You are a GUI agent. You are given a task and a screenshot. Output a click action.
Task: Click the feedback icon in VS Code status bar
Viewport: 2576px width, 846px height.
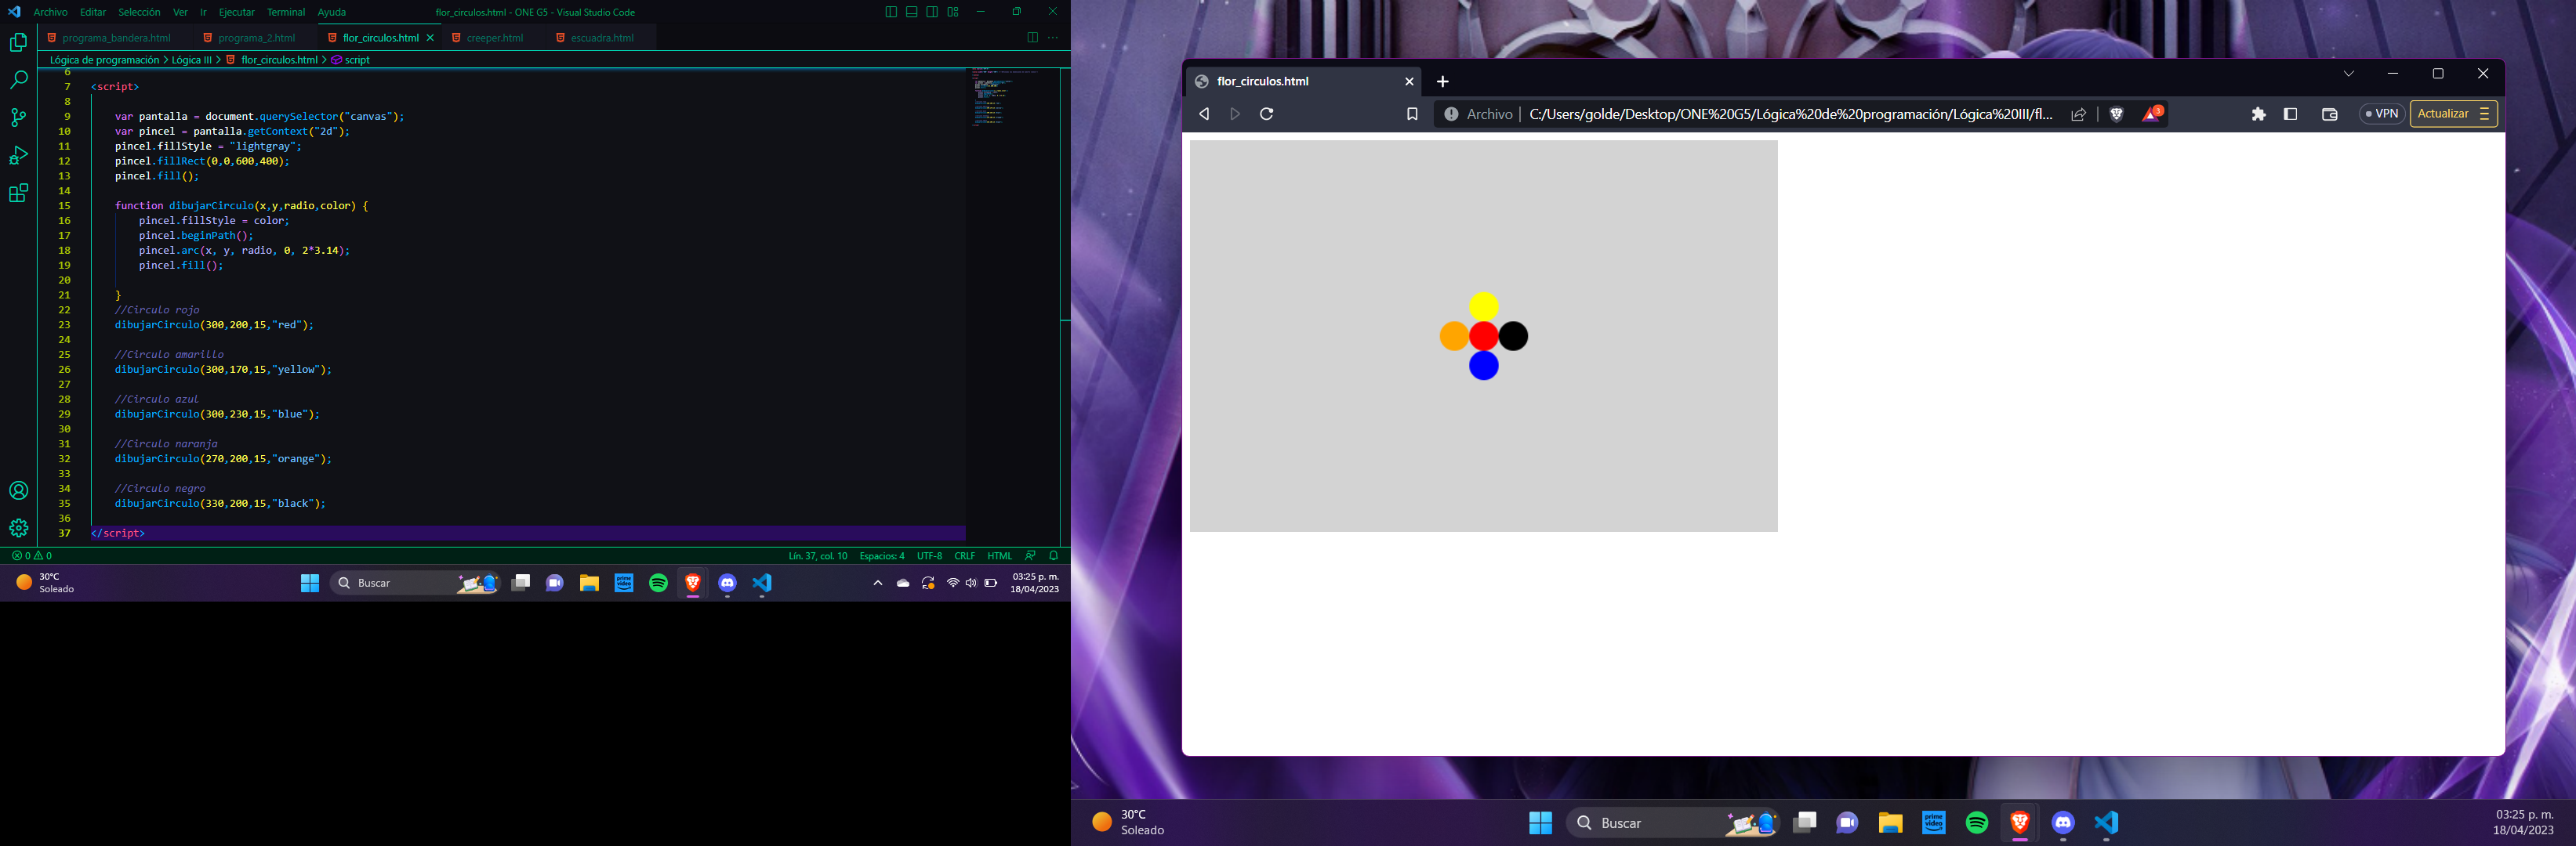tap(1030, 555)
